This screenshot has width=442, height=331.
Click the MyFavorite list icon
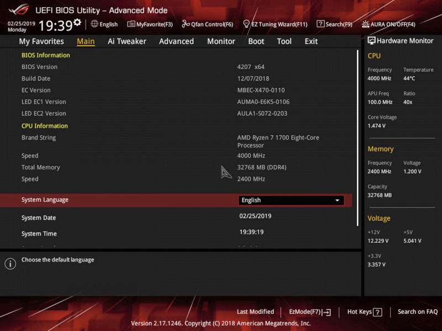point(131,24)
